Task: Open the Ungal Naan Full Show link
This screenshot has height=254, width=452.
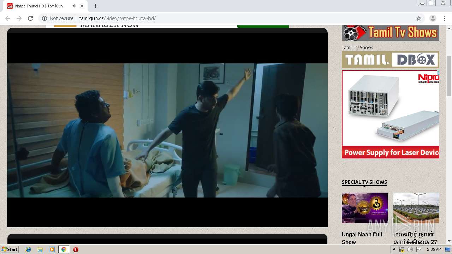Action: (362, 238)
